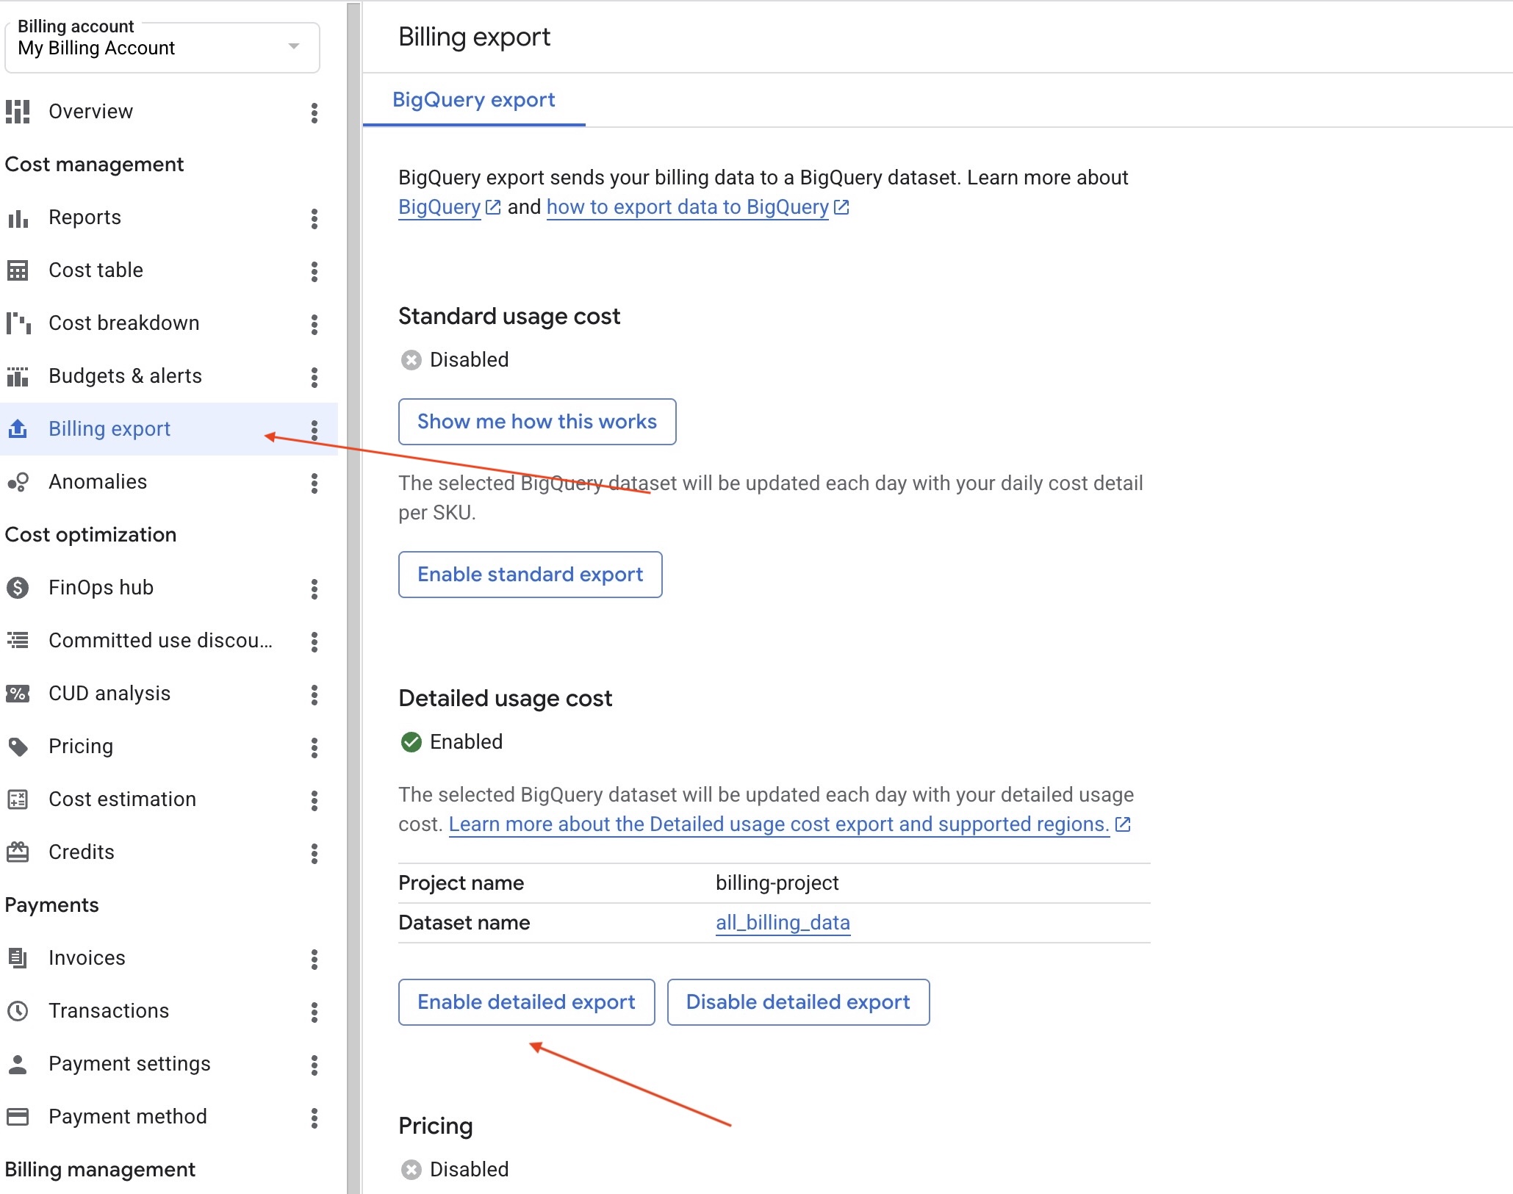Click the Transactions clock icon

coord(18,1011)
